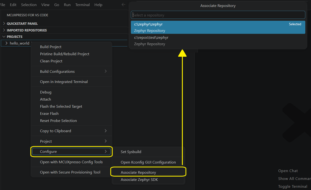Choose Flash the Selected Target
The width and height of the screenshot is (311, 190).
[72, 107]
